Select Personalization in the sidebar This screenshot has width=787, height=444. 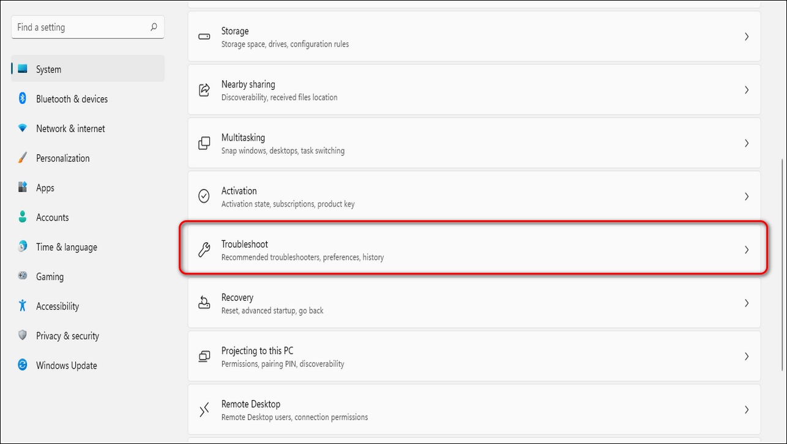pos(62,158)
